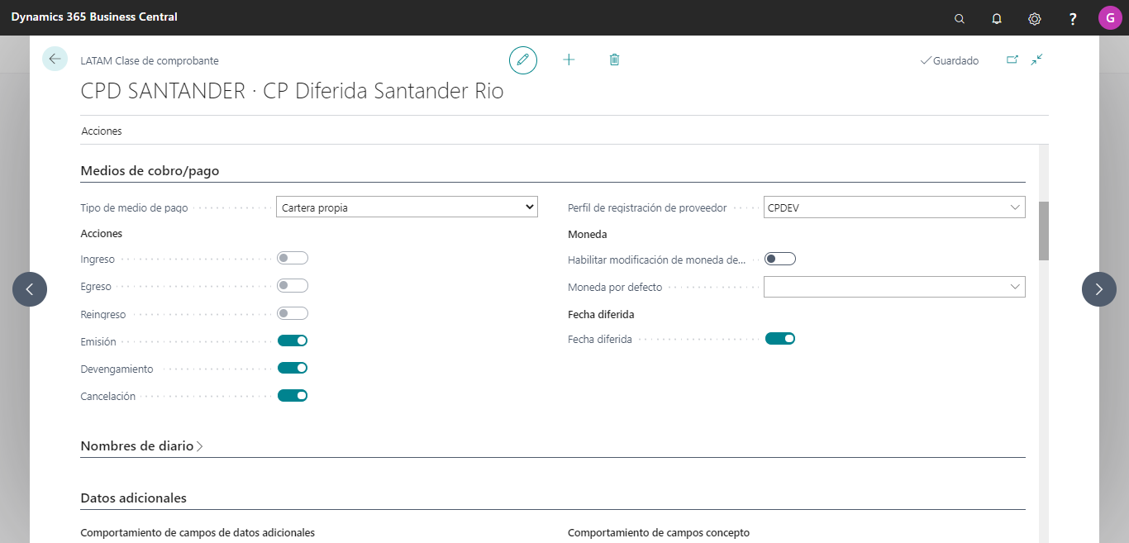Click the collapse page arrows icon

coord(1036,60)
